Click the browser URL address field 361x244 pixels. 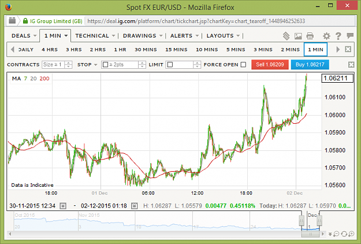coord(219,21)
